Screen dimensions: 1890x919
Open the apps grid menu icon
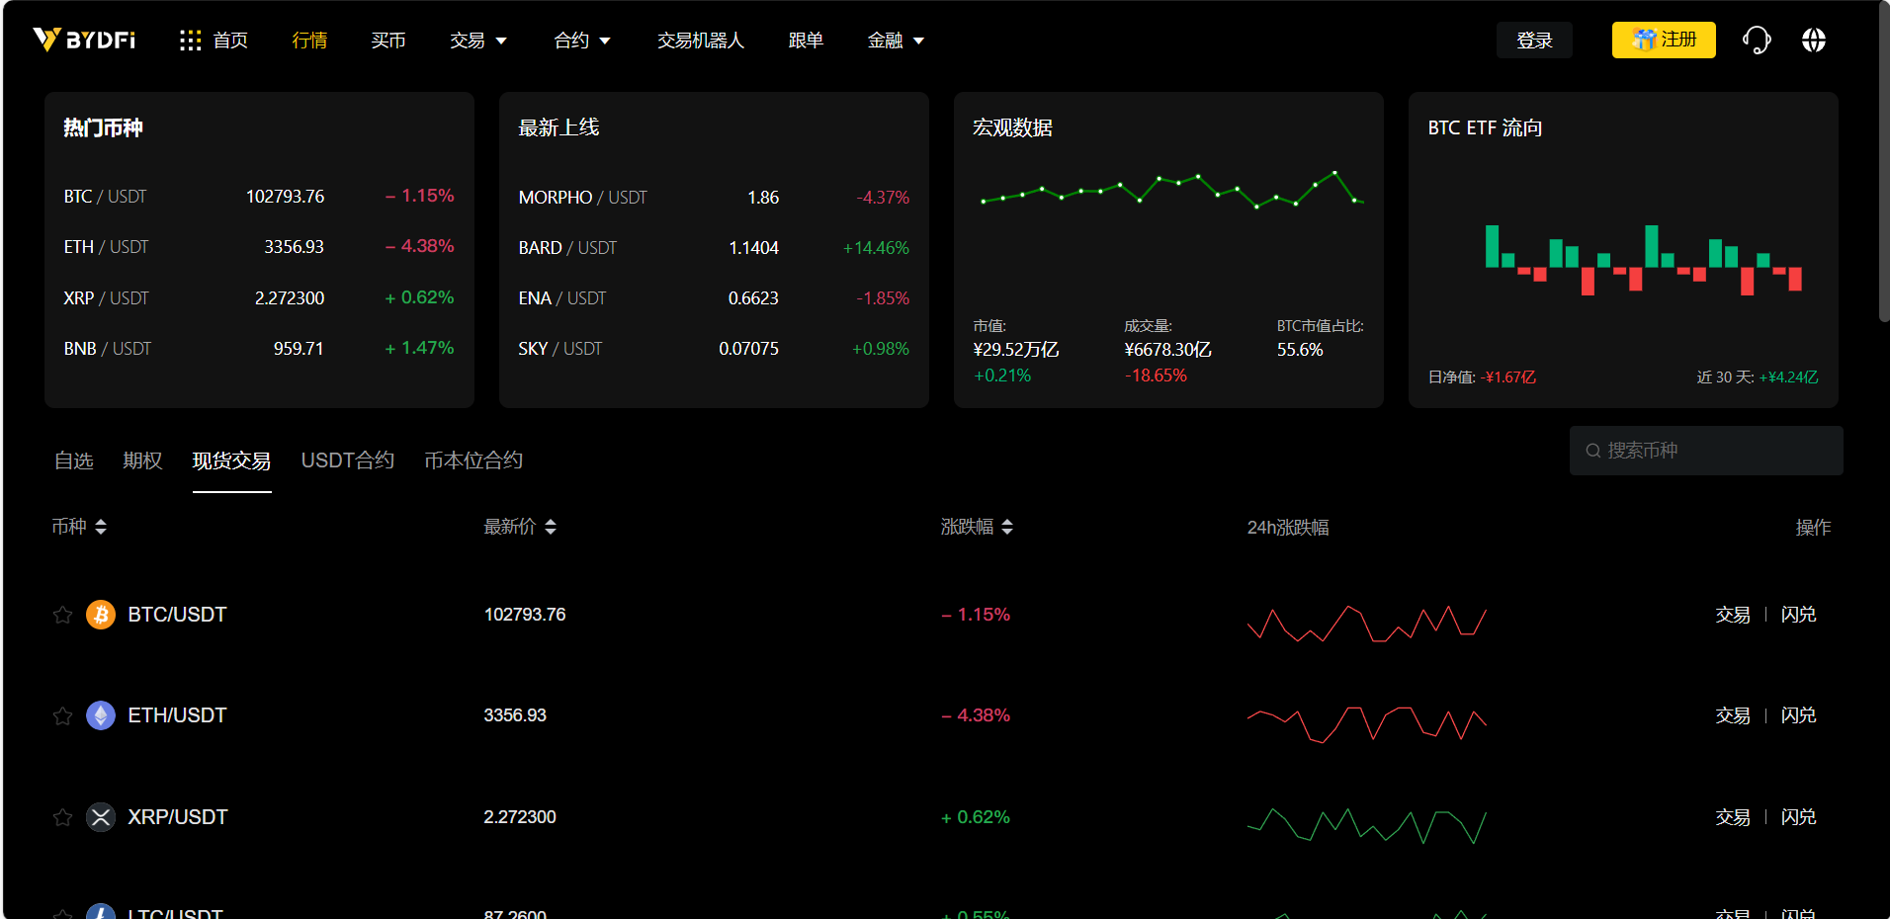tap(190, 41)
